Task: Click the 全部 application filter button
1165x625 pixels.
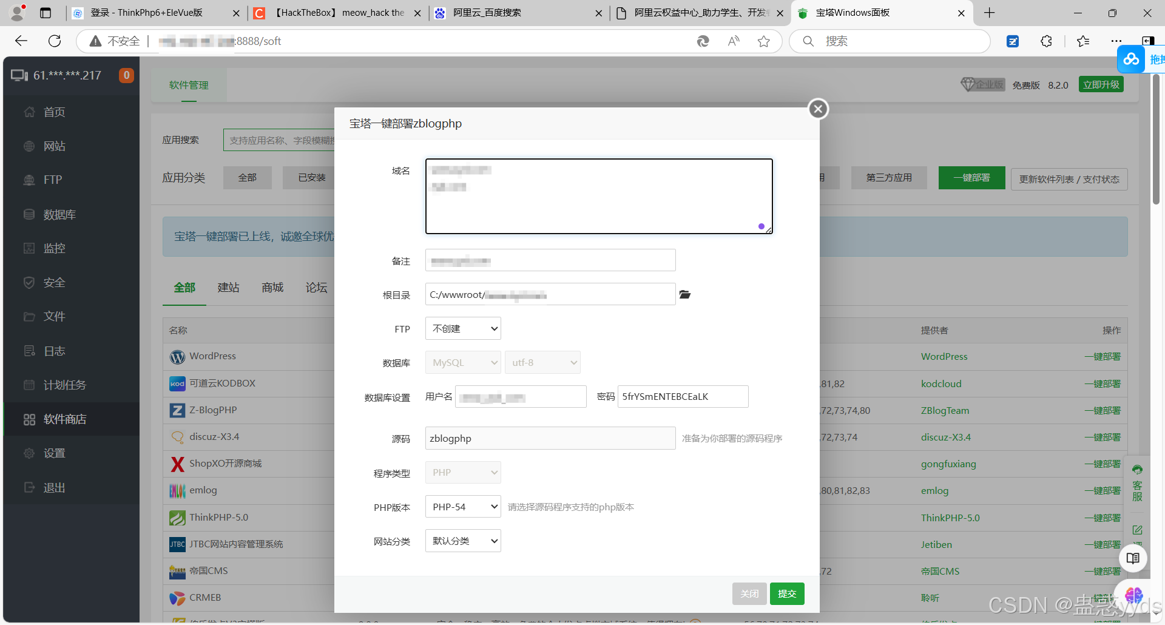Action: [x=247, y=178]
